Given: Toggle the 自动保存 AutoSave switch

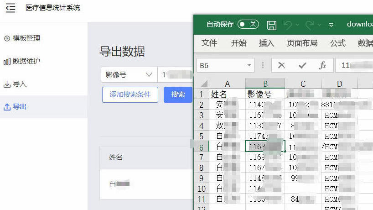Looking at the screenshot, I should [248, 24].
